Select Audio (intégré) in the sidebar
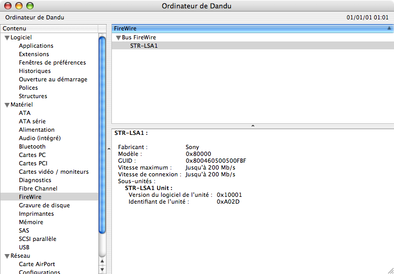 click(40, 138)
